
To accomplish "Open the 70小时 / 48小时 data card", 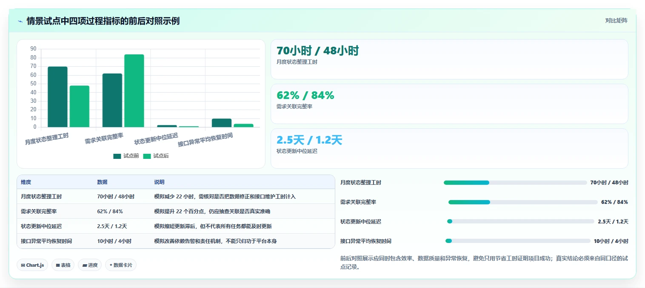I will pyautogui.click(x=449, y=59).
